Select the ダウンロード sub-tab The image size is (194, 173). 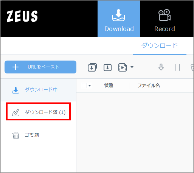coord(160,45)
